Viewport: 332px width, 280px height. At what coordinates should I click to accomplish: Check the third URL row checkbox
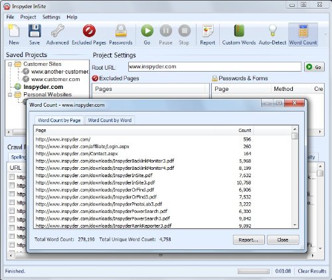click(x=11, y=194)
